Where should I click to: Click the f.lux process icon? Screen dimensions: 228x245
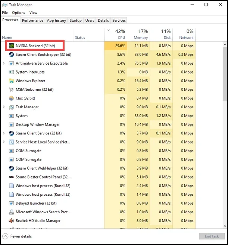tap(11, 98)
